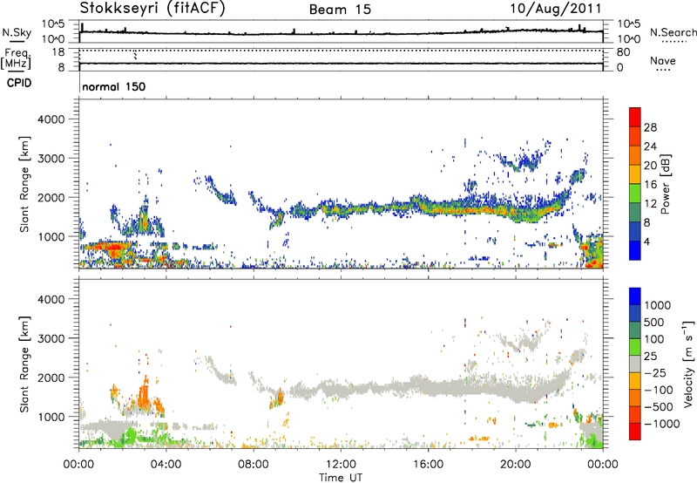Viewport: 697px width, 483px height.
Task: Click the dark blue top Velocity colorbar segment
Action: coord(635,296)
